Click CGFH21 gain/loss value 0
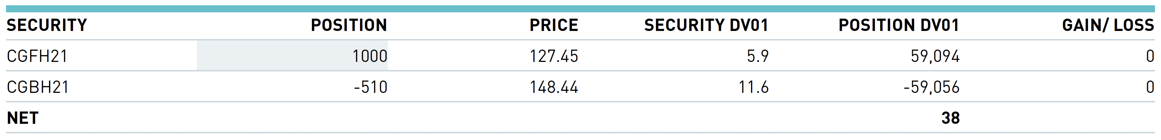1161x140 pixels. pos(1150,56)
